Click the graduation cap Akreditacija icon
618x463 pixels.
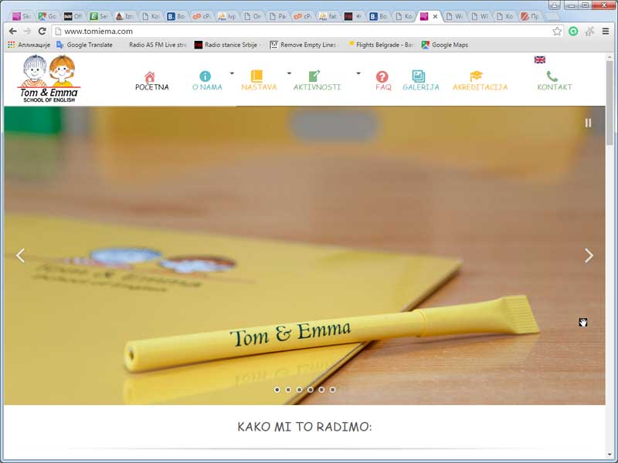tap(476, 76)
